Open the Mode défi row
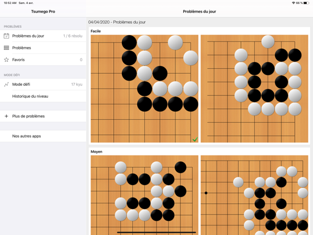This screenshot has width=313, height=235. 43,85
